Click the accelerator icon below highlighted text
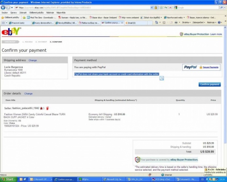This screenshot has height=182, width=227. pos(161,78)
